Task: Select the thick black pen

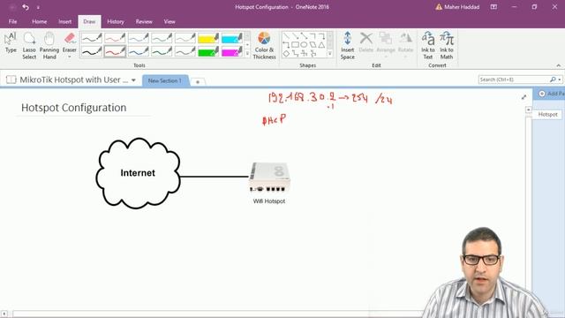Action: 91,51
